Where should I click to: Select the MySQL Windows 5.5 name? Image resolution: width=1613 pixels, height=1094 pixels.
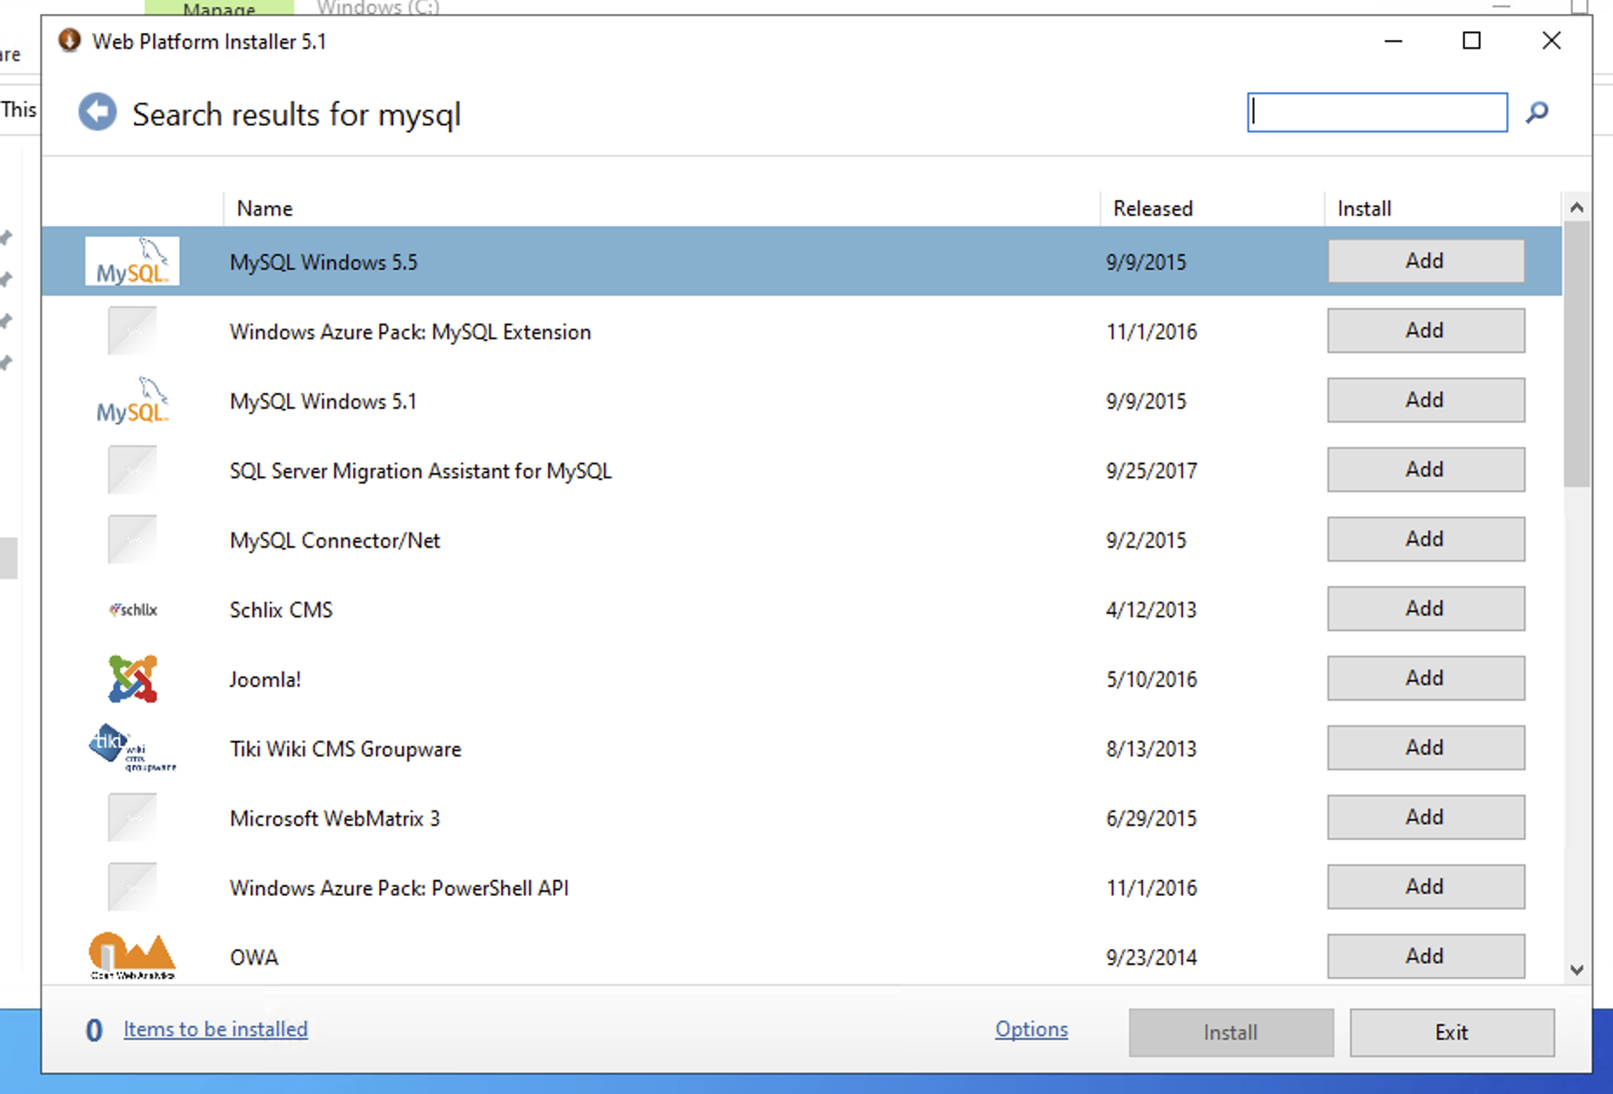click(x=324, y=262)
